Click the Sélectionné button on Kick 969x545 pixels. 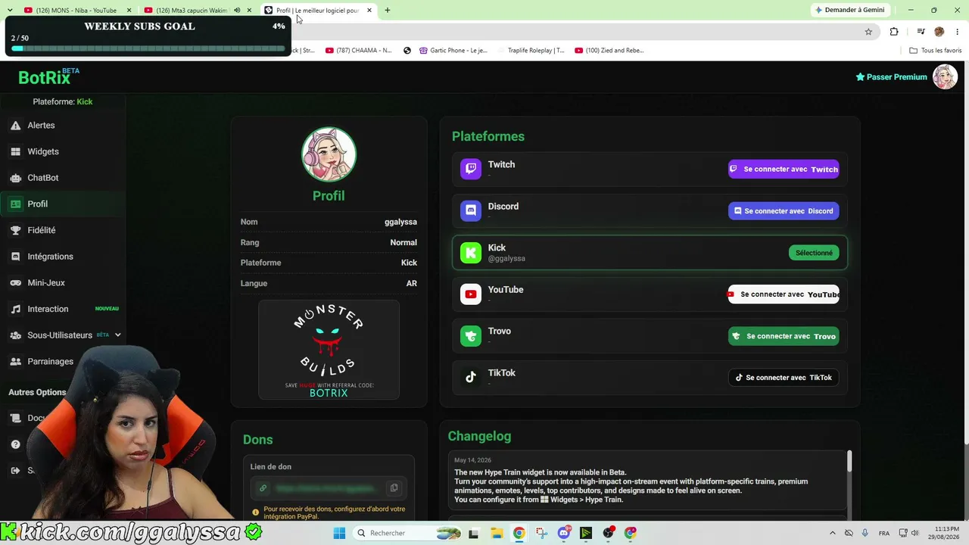click(814, 253)
